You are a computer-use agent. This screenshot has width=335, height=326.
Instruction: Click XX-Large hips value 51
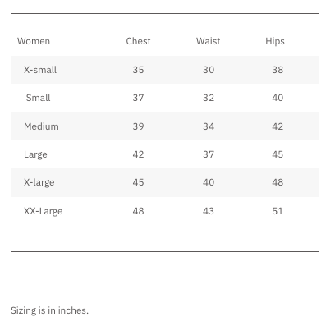278,211
